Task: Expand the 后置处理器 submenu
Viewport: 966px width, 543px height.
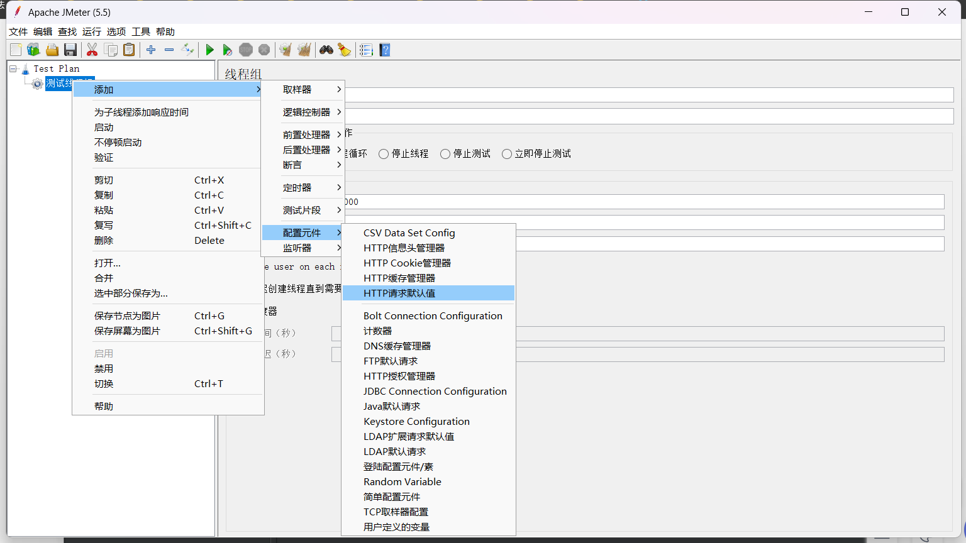Action: [303, 150]
